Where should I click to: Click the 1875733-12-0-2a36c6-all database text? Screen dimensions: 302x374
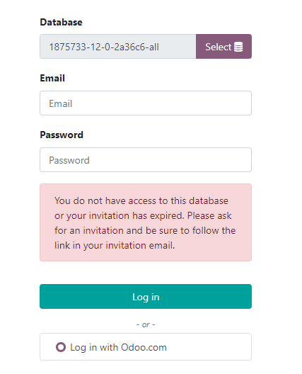(x=104, y=47)
